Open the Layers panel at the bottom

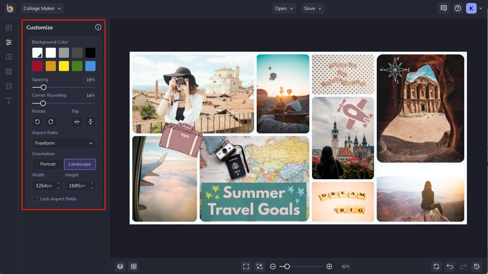(x=120, y=266)
